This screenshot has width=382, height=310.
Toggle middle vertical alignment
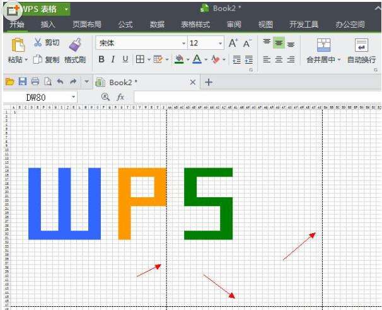[x=279, y=43]
